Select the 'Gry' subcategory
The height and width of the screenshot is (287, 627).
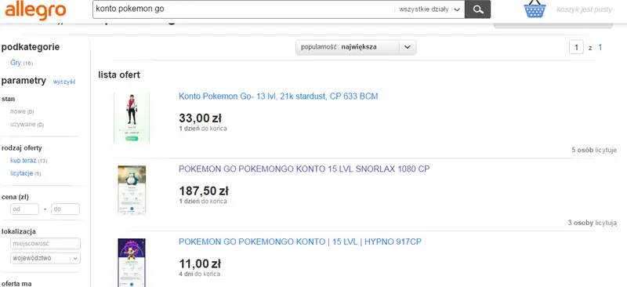[x=16, y=63]
